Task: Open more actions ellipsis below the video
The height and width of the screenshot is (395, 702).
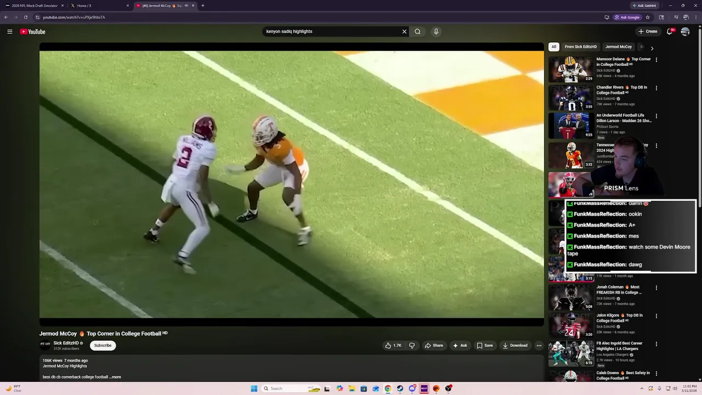Action: pyautogui.click(x=539, y=346)
